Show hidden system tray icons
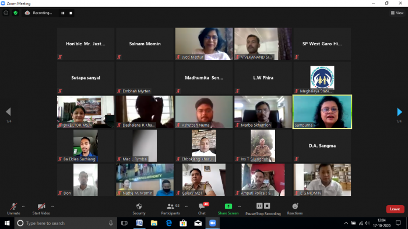Image resolution: width=408 pixels, height=229 pixels. (x=346, y=223)
